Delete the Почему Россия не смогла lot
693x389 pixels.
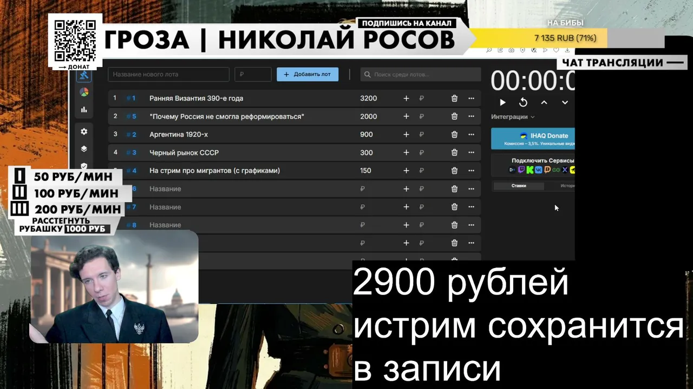(x=454, y=116)
